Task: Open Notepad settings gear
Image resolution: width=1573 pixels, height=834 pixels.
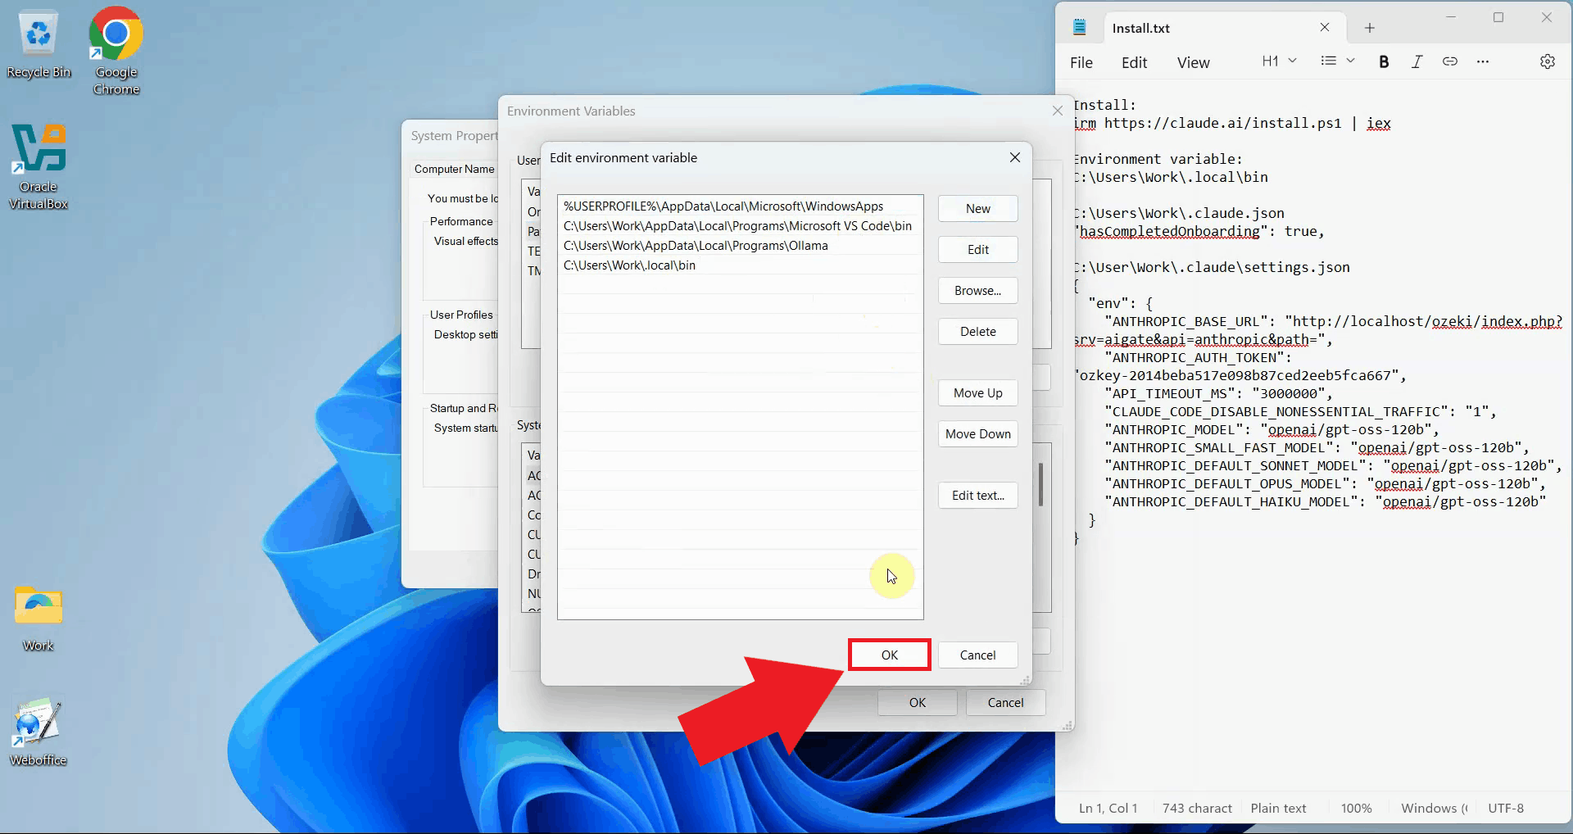Action: click(1547, 61)
